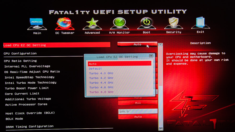
Task: Pick the Turbo 4.0 GHz option
Action: (x=101, y=73)
